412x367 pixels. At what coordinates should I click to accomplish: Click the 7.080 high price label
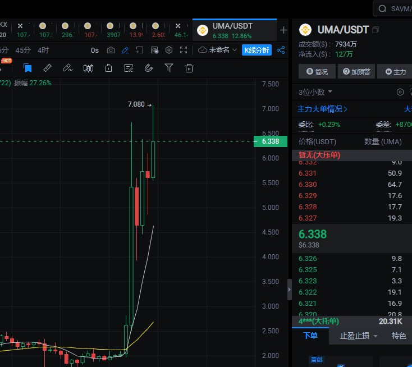pyautogui.click(x=136, y=104)
